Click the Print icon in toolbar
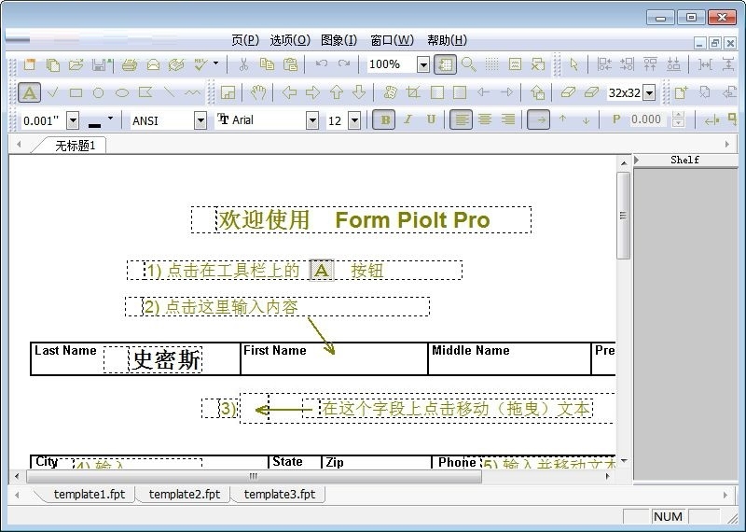Image resolution: width=746 pixels, height=532 pixels. [130, 64]
